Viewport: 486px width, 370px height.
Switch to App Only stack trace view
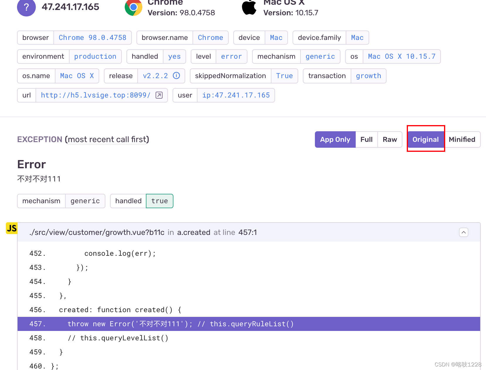click(x=335, y=139)
